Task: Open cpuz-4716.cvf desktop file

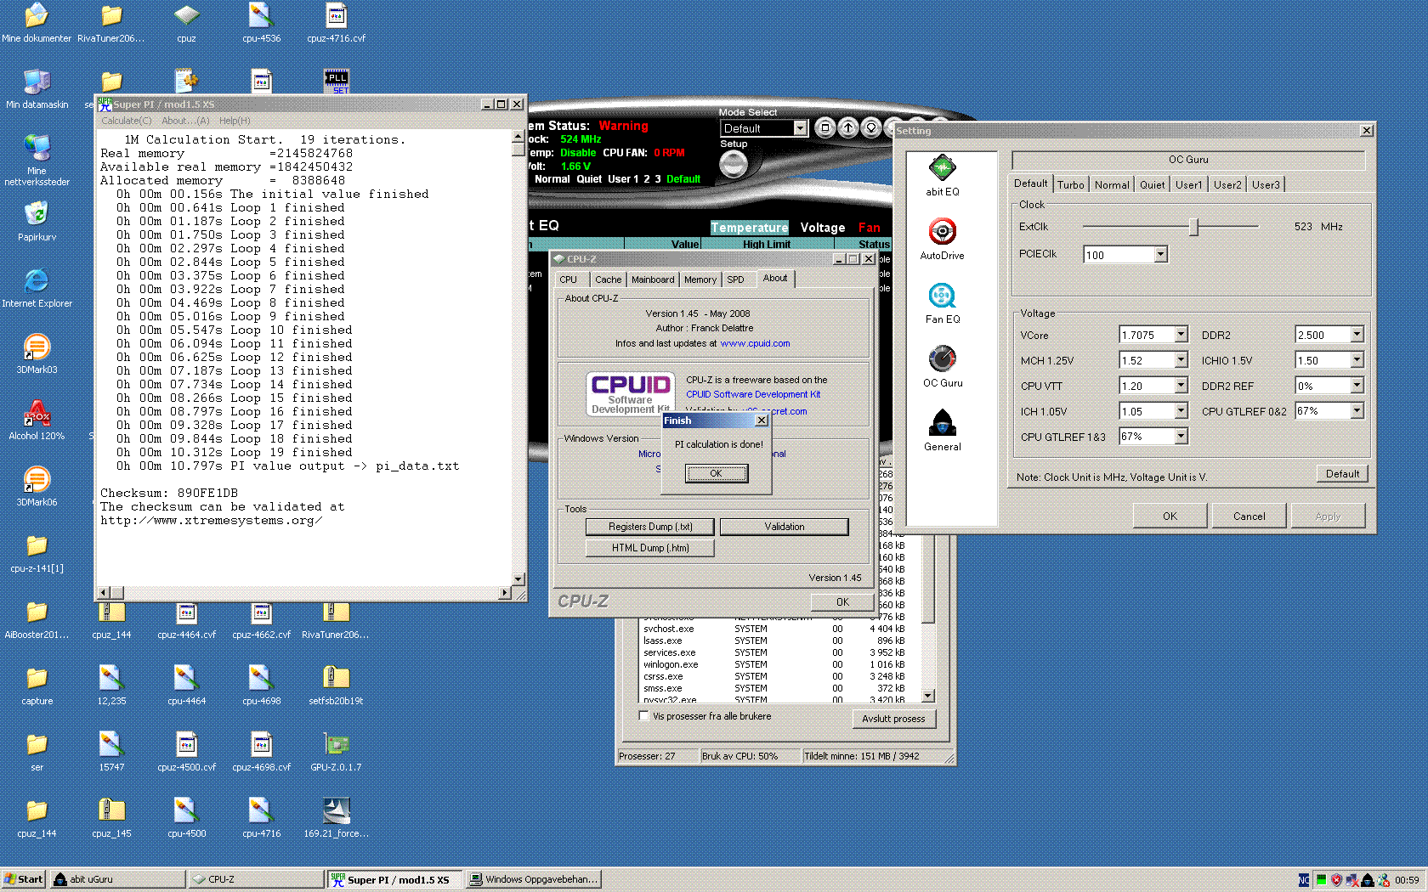Action: pos(336,23)
